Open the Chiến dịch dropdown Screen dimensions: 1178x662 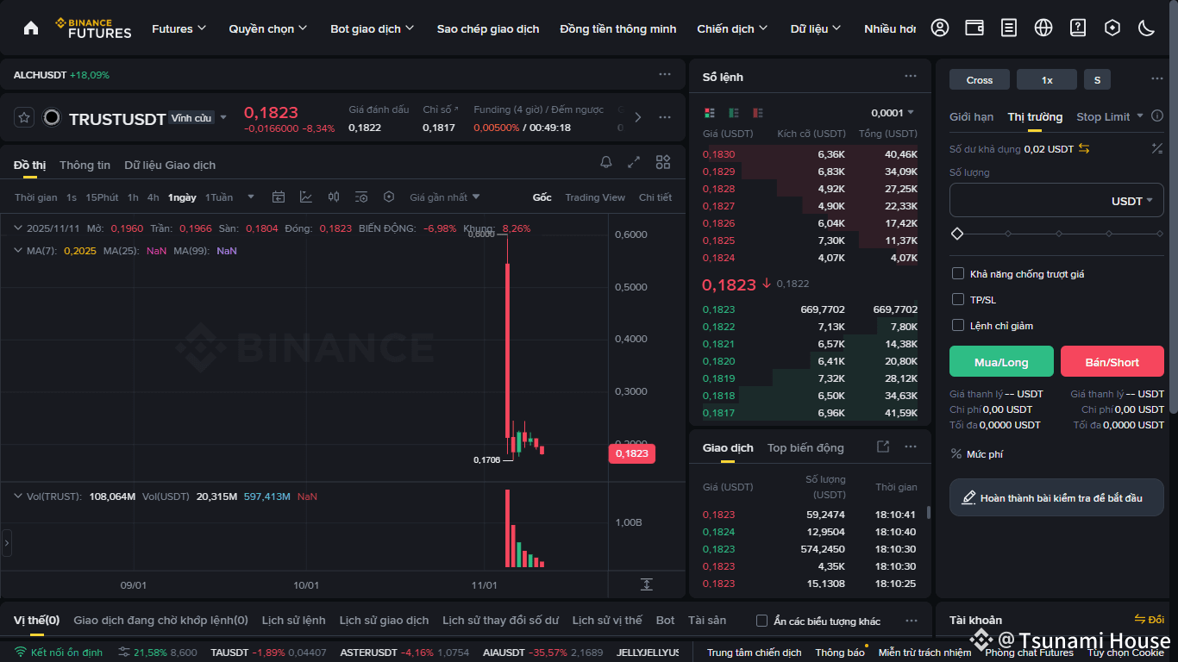coord(732,28)
